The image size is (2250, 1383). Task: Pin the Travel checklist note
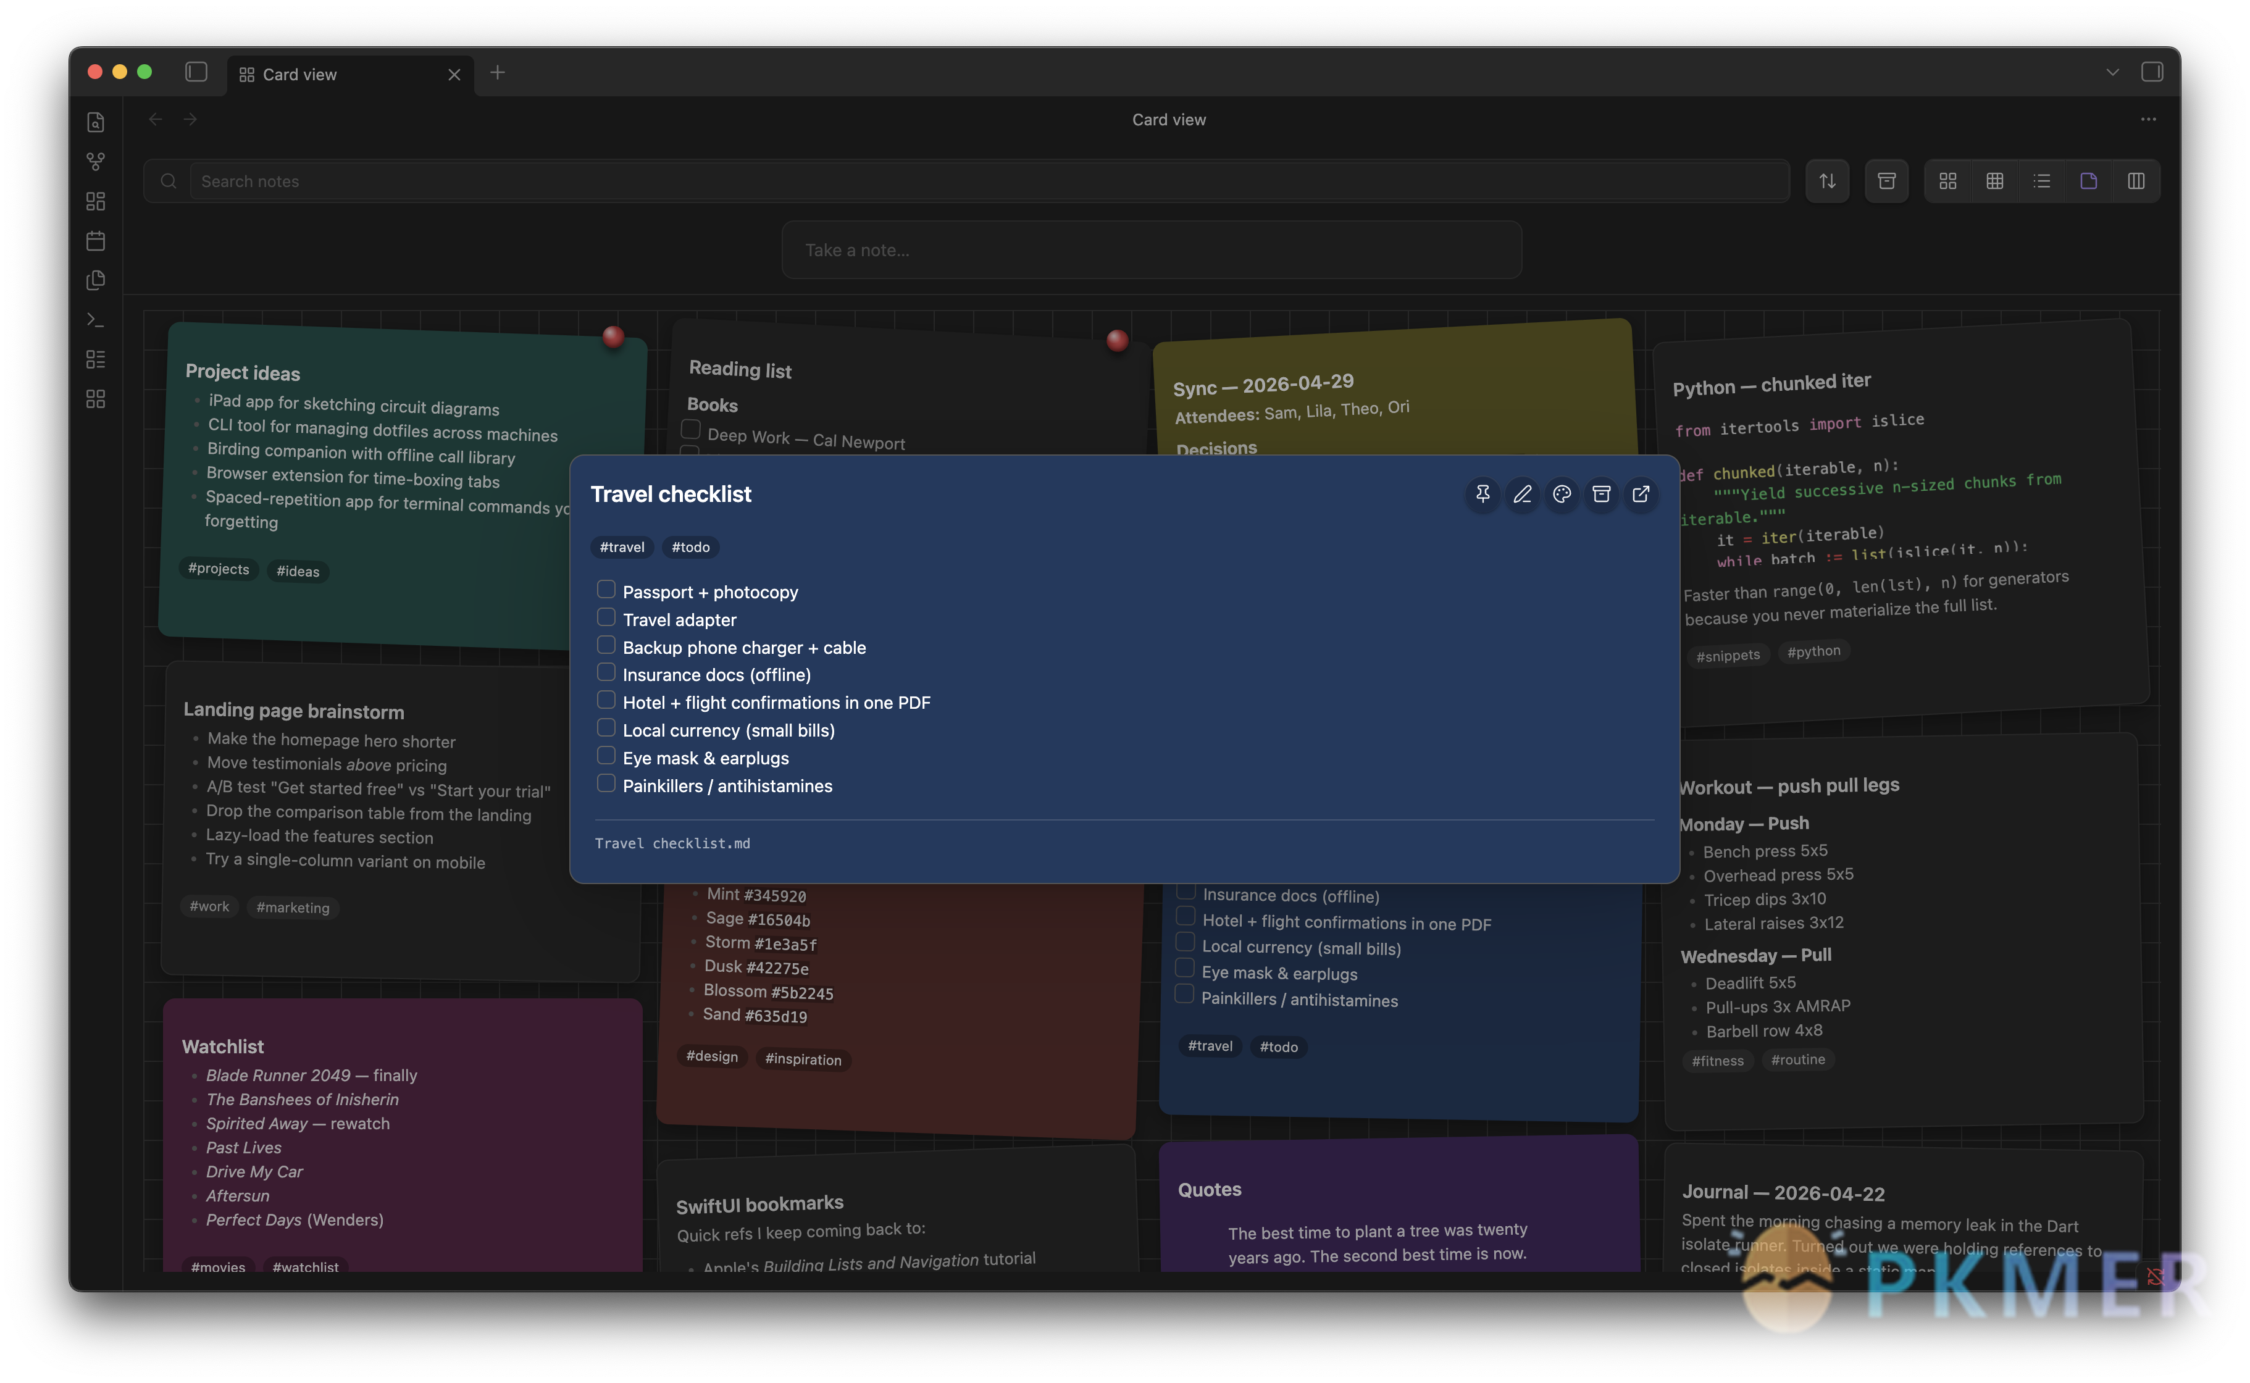tap(1483, 494)
